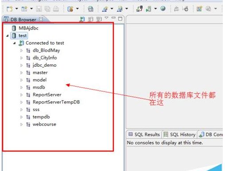Click the MyEclipse web browser icon
The height and width of the screenshot is (171, 225).
[90, 9]
